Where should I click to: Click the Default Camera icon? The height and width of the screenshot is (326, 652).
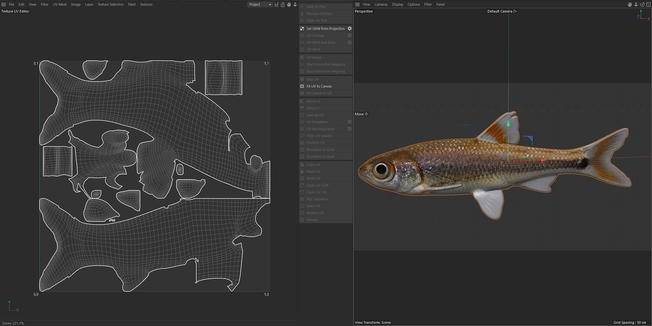pyautogui.click(x=515, y=11)
